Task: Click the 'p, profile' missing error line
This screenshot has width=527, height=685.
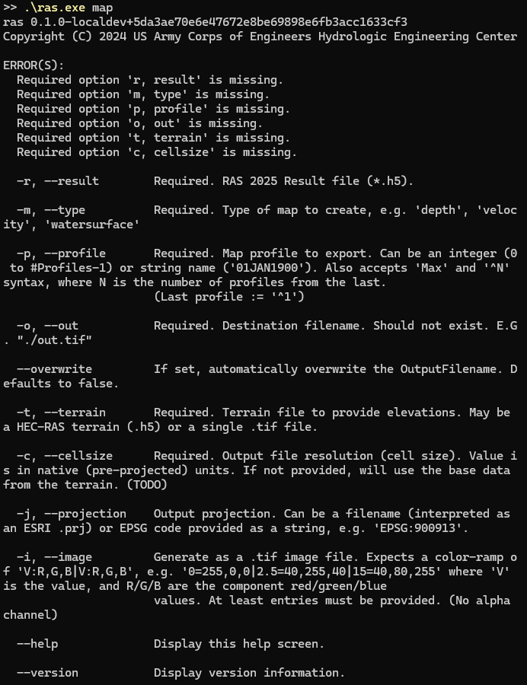Action: point(153,109)
